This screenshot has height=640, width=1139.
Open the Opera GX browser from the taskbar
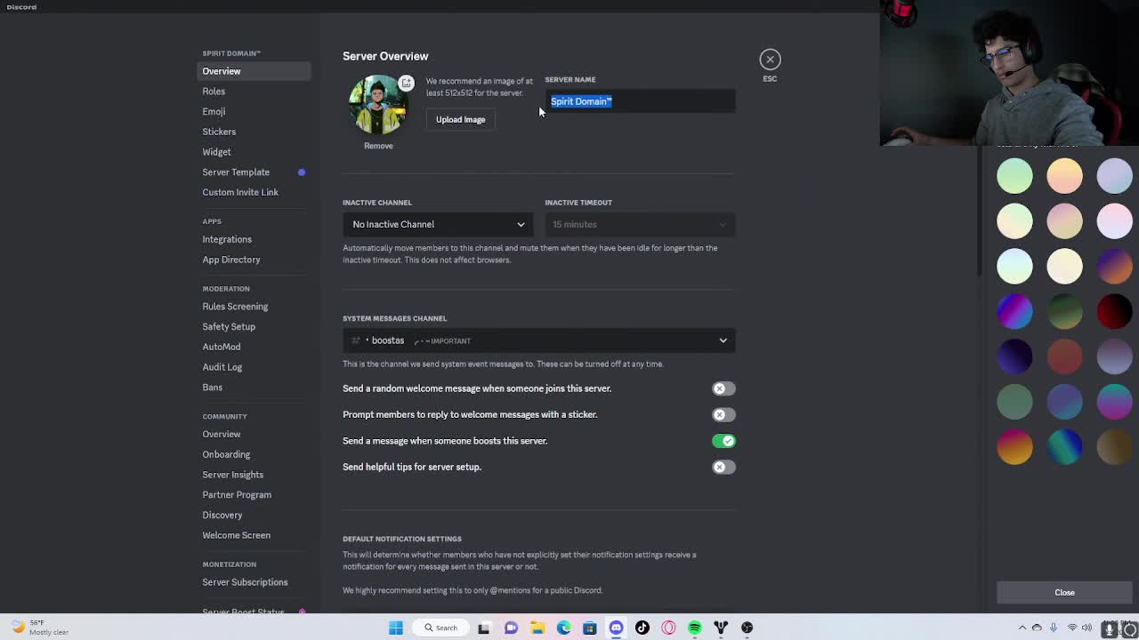tap(668, 628)
